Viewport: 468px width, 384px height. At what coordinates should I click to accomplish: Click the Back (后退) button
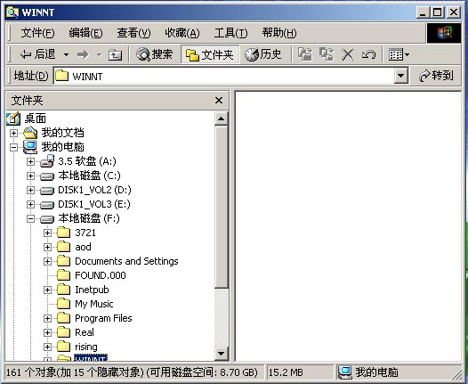[38, 54]
